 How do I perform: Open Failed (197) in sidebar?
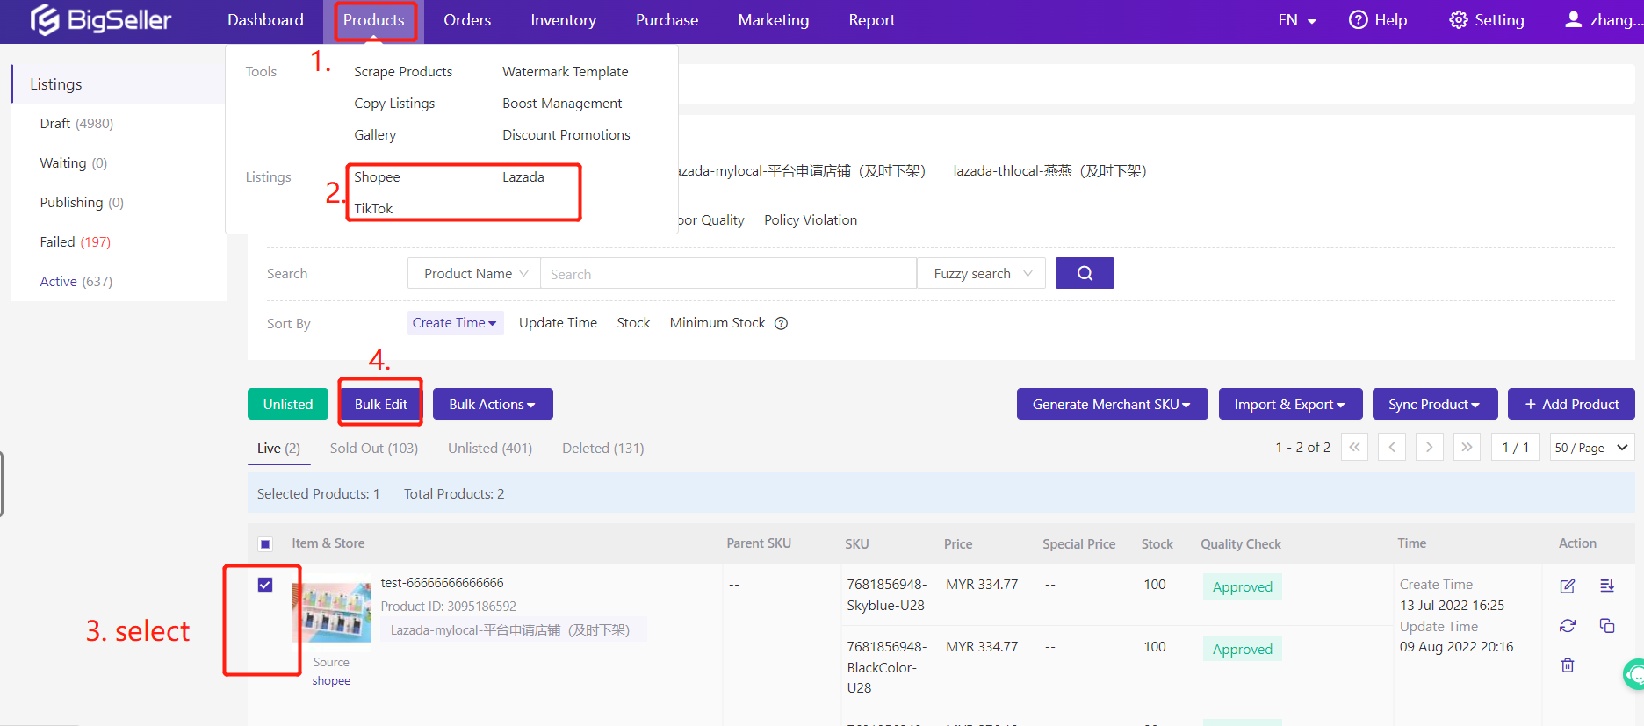pyautogui.click(x=76, y=242)
